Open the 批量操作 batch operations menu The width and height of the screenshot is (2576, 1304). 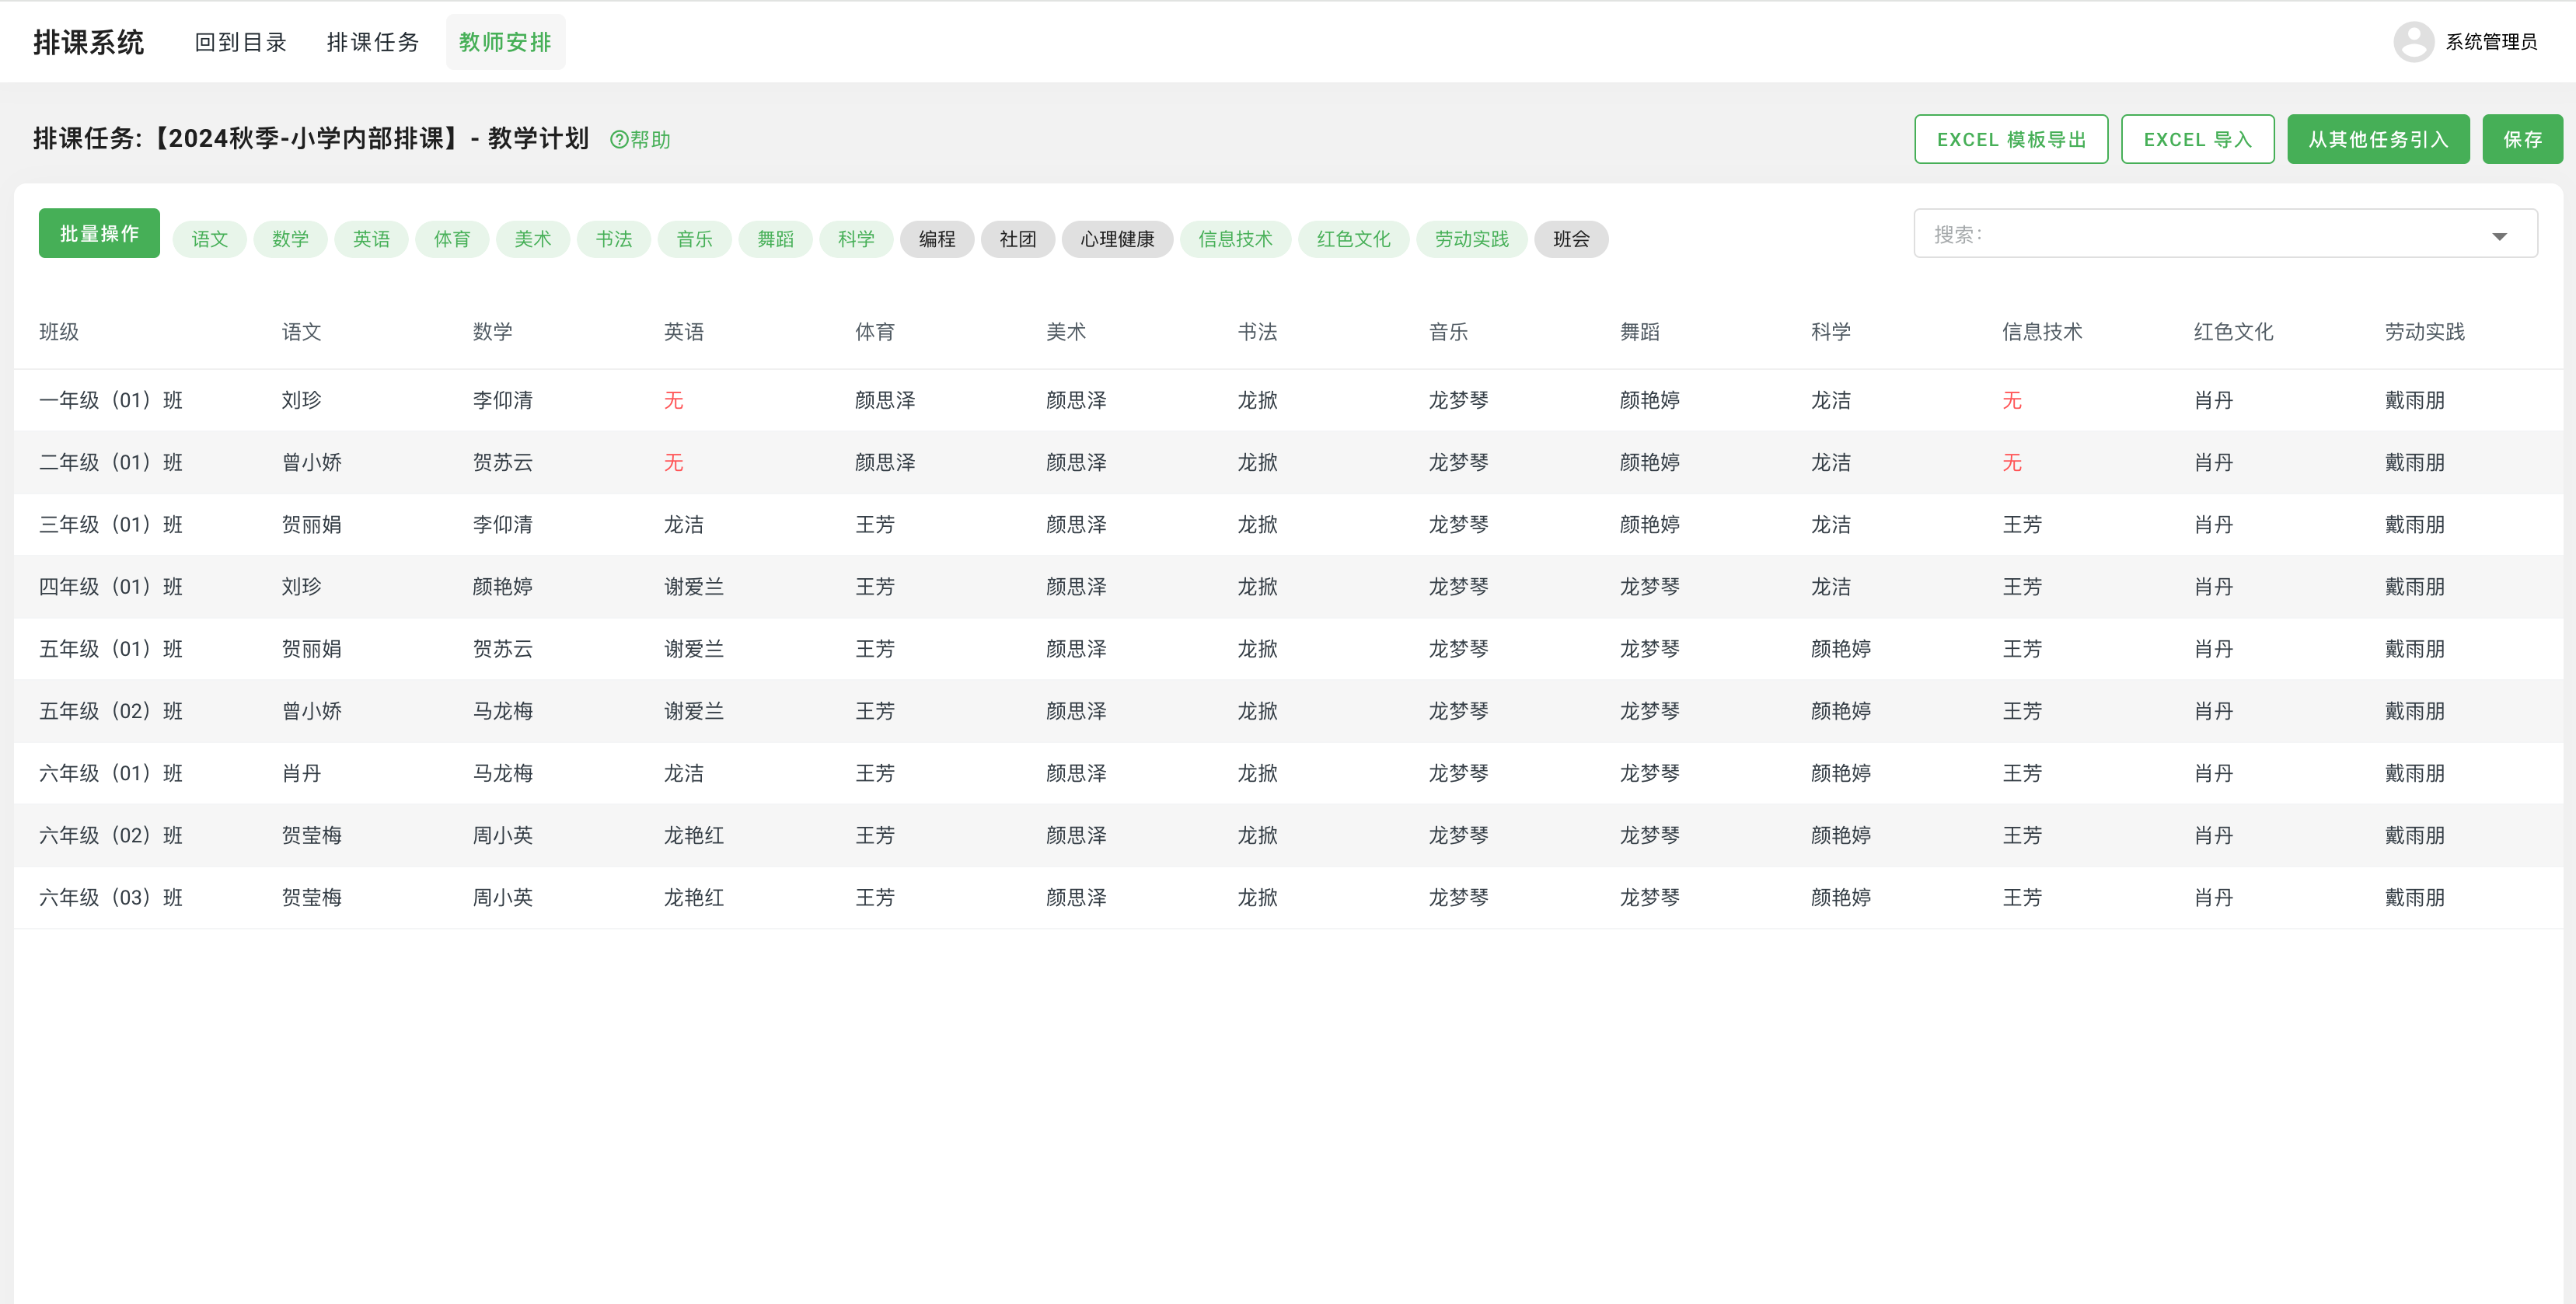[x=99, y=233]
